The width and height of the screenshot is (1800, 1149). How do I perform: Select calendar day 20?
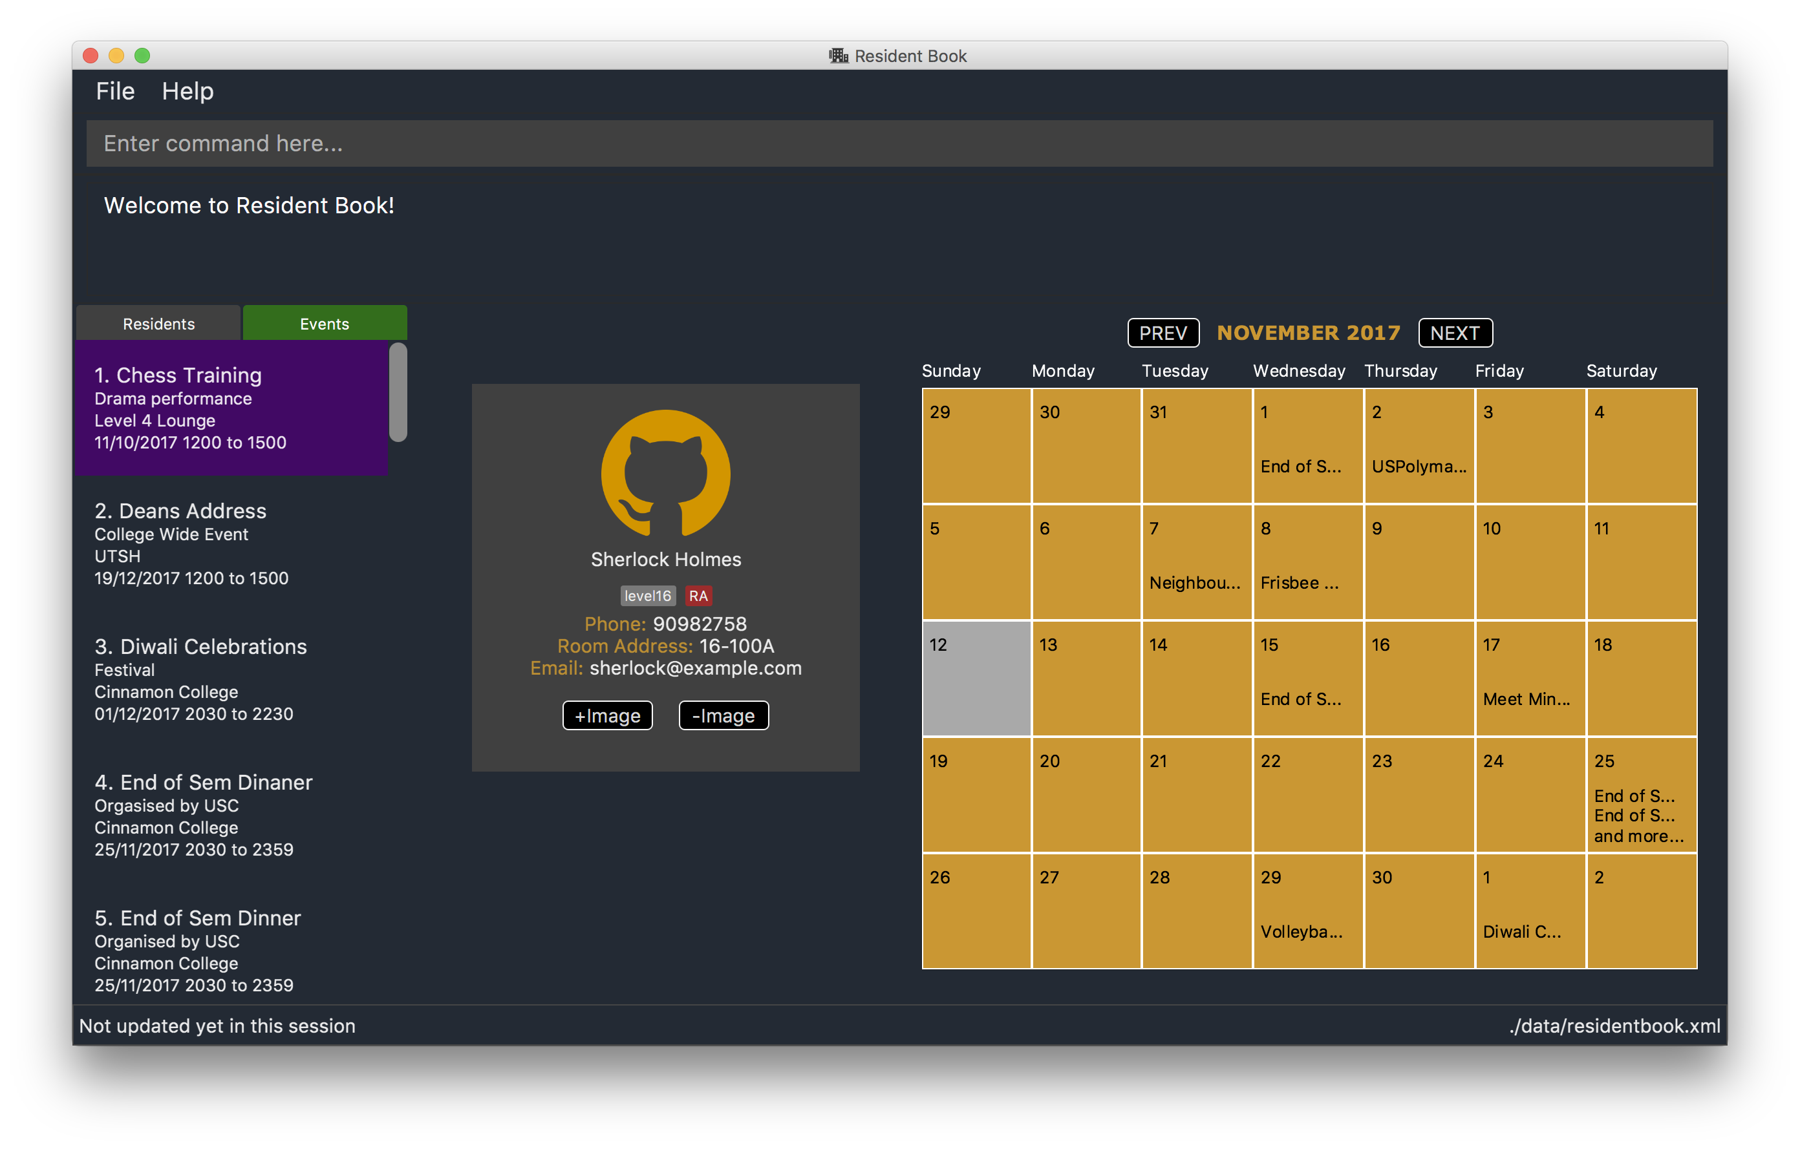(x=1086, y=794)
